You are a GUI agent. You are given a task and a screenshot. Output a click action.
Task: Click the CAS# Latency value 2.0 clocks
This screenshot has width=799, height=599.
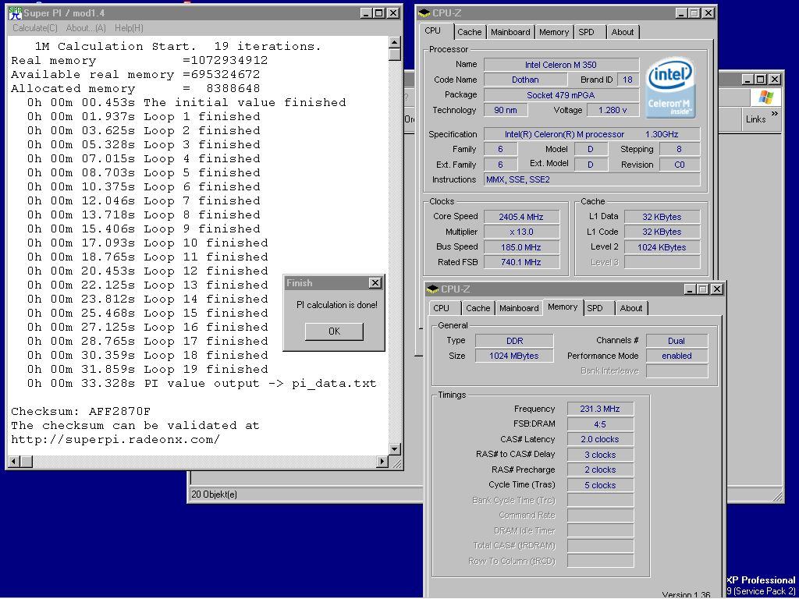(x=600, y=439)
